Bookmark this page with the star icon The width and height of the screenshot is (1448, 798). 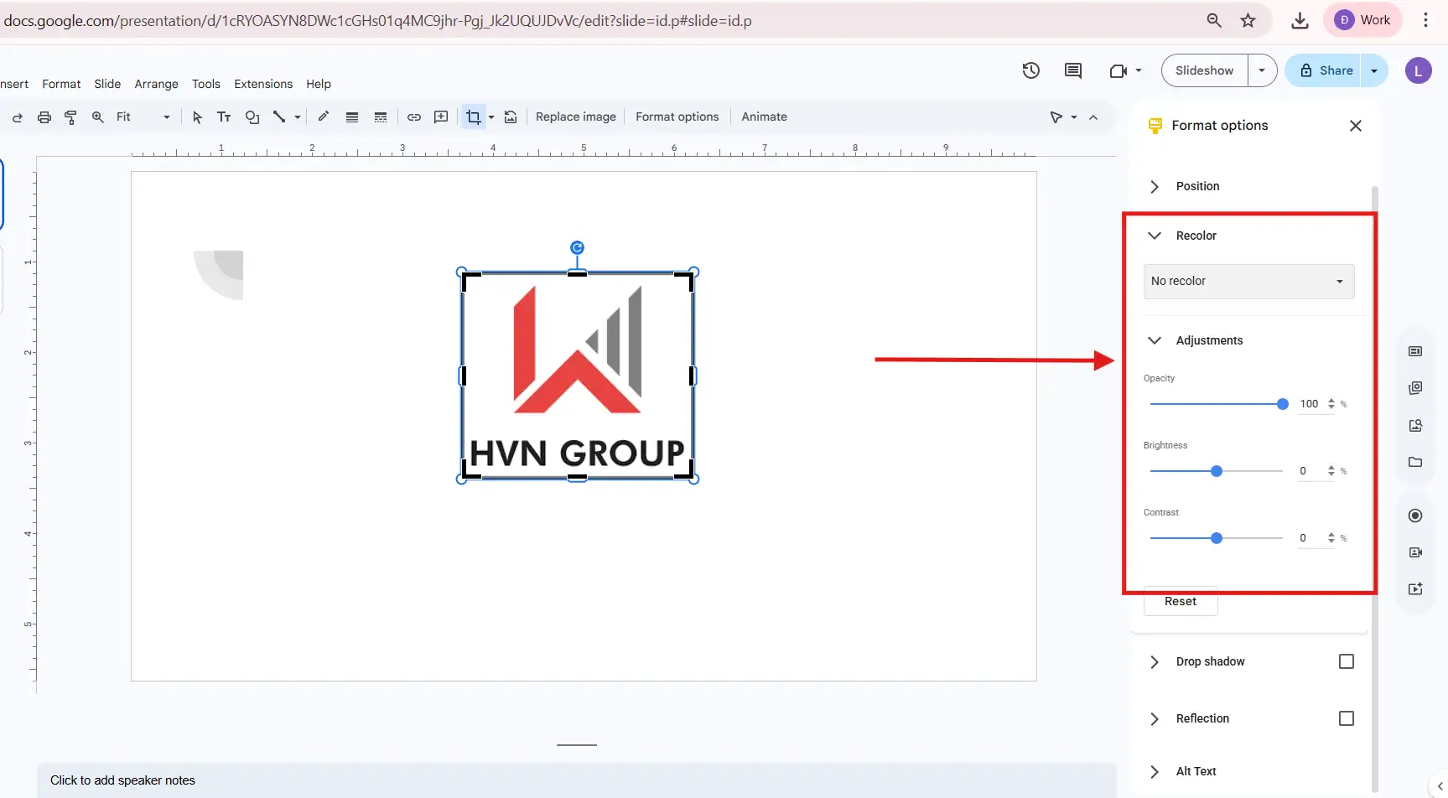coord(1248,20)
